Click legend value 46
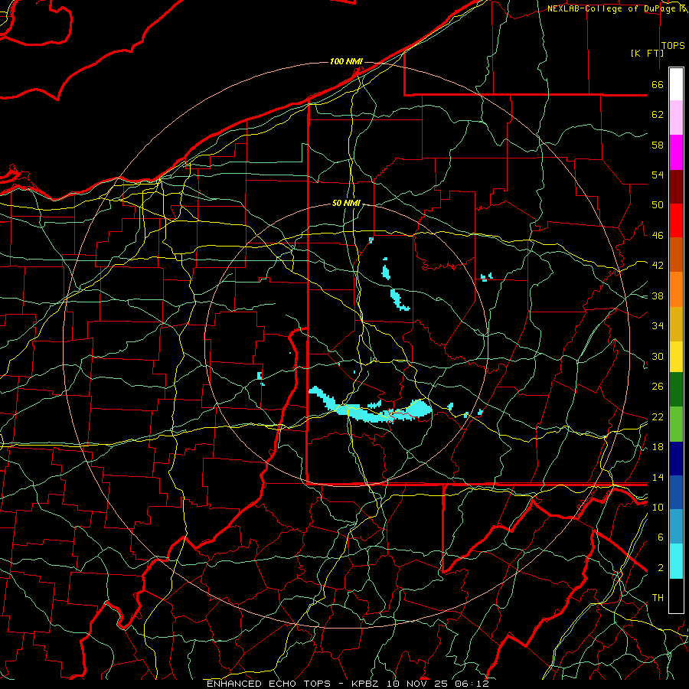Image resolution: width=689 pixels, height=689 pixels. 658,236
